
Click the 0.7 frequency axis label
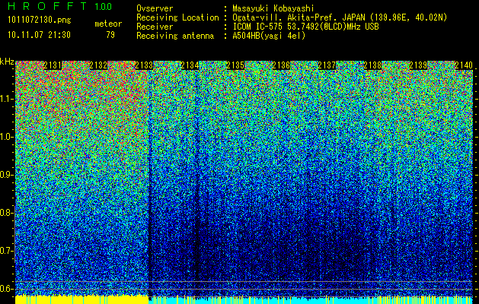tap(6, 251)
